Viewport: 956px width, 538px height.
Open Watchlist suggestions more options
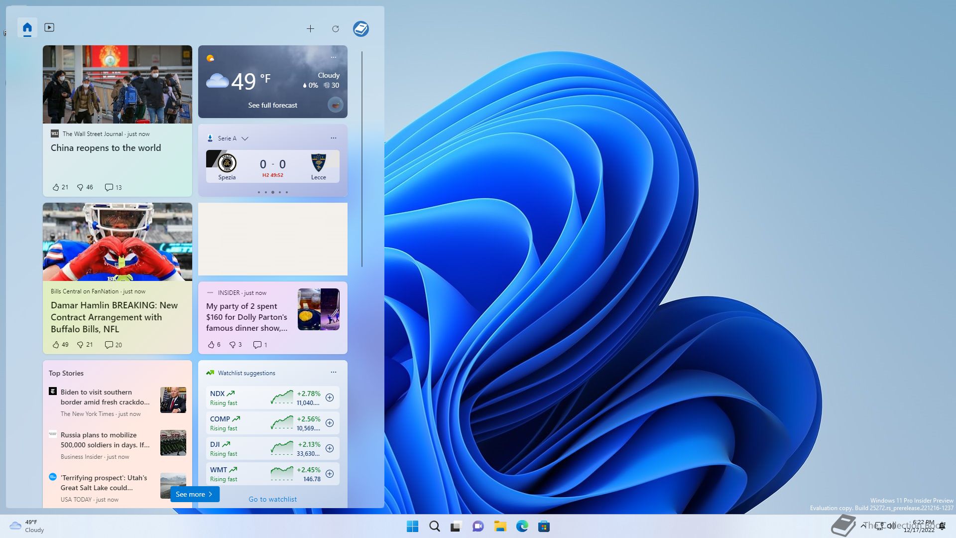(x=334, y=372)
